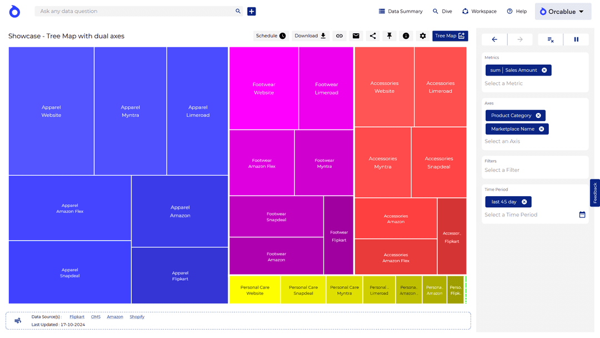
Task: Share the Tree Map using share icon
Action: pyautogui.click(x=373, y=36)
